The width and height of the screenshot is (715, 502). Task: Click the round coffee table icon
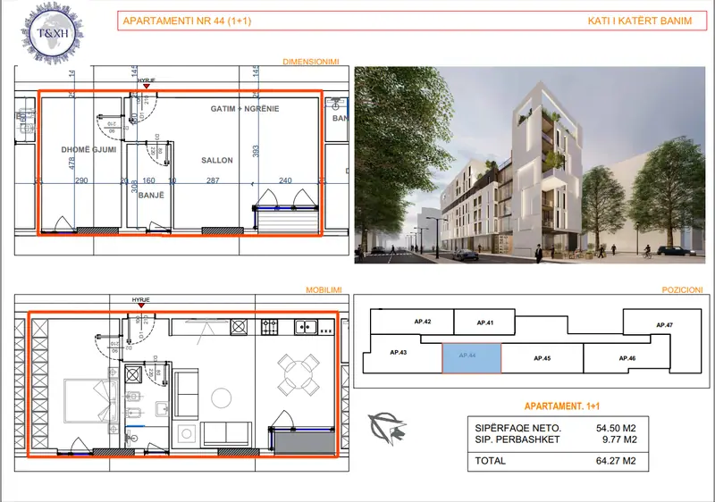click(221, 397)
